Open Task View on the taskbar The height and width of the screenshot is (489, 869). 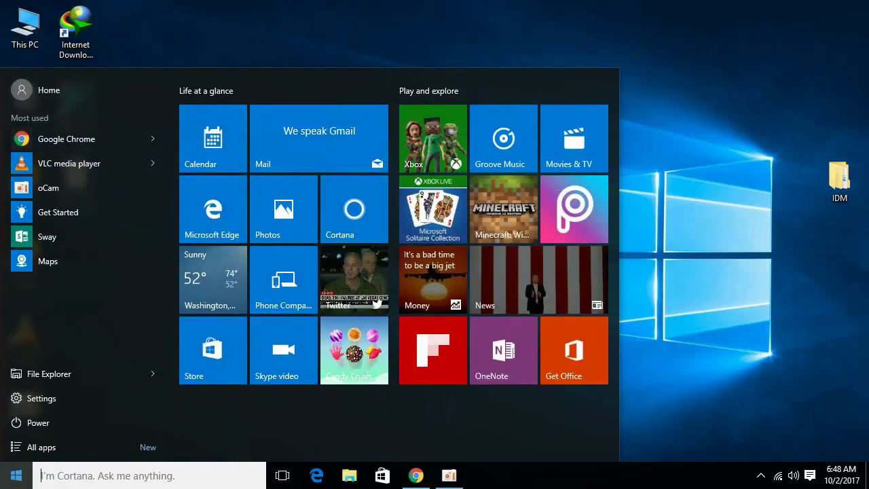click(x=282, y=475)
